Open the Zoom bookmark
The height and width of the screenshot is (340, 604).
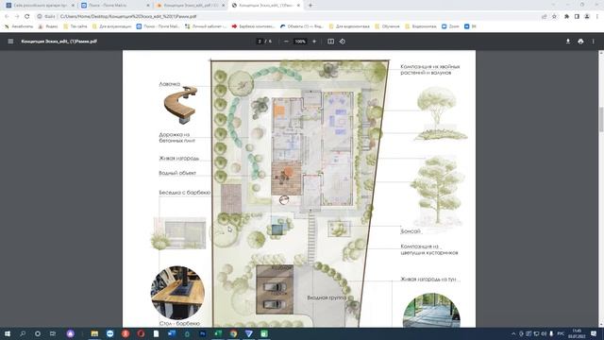coord(450,26)
